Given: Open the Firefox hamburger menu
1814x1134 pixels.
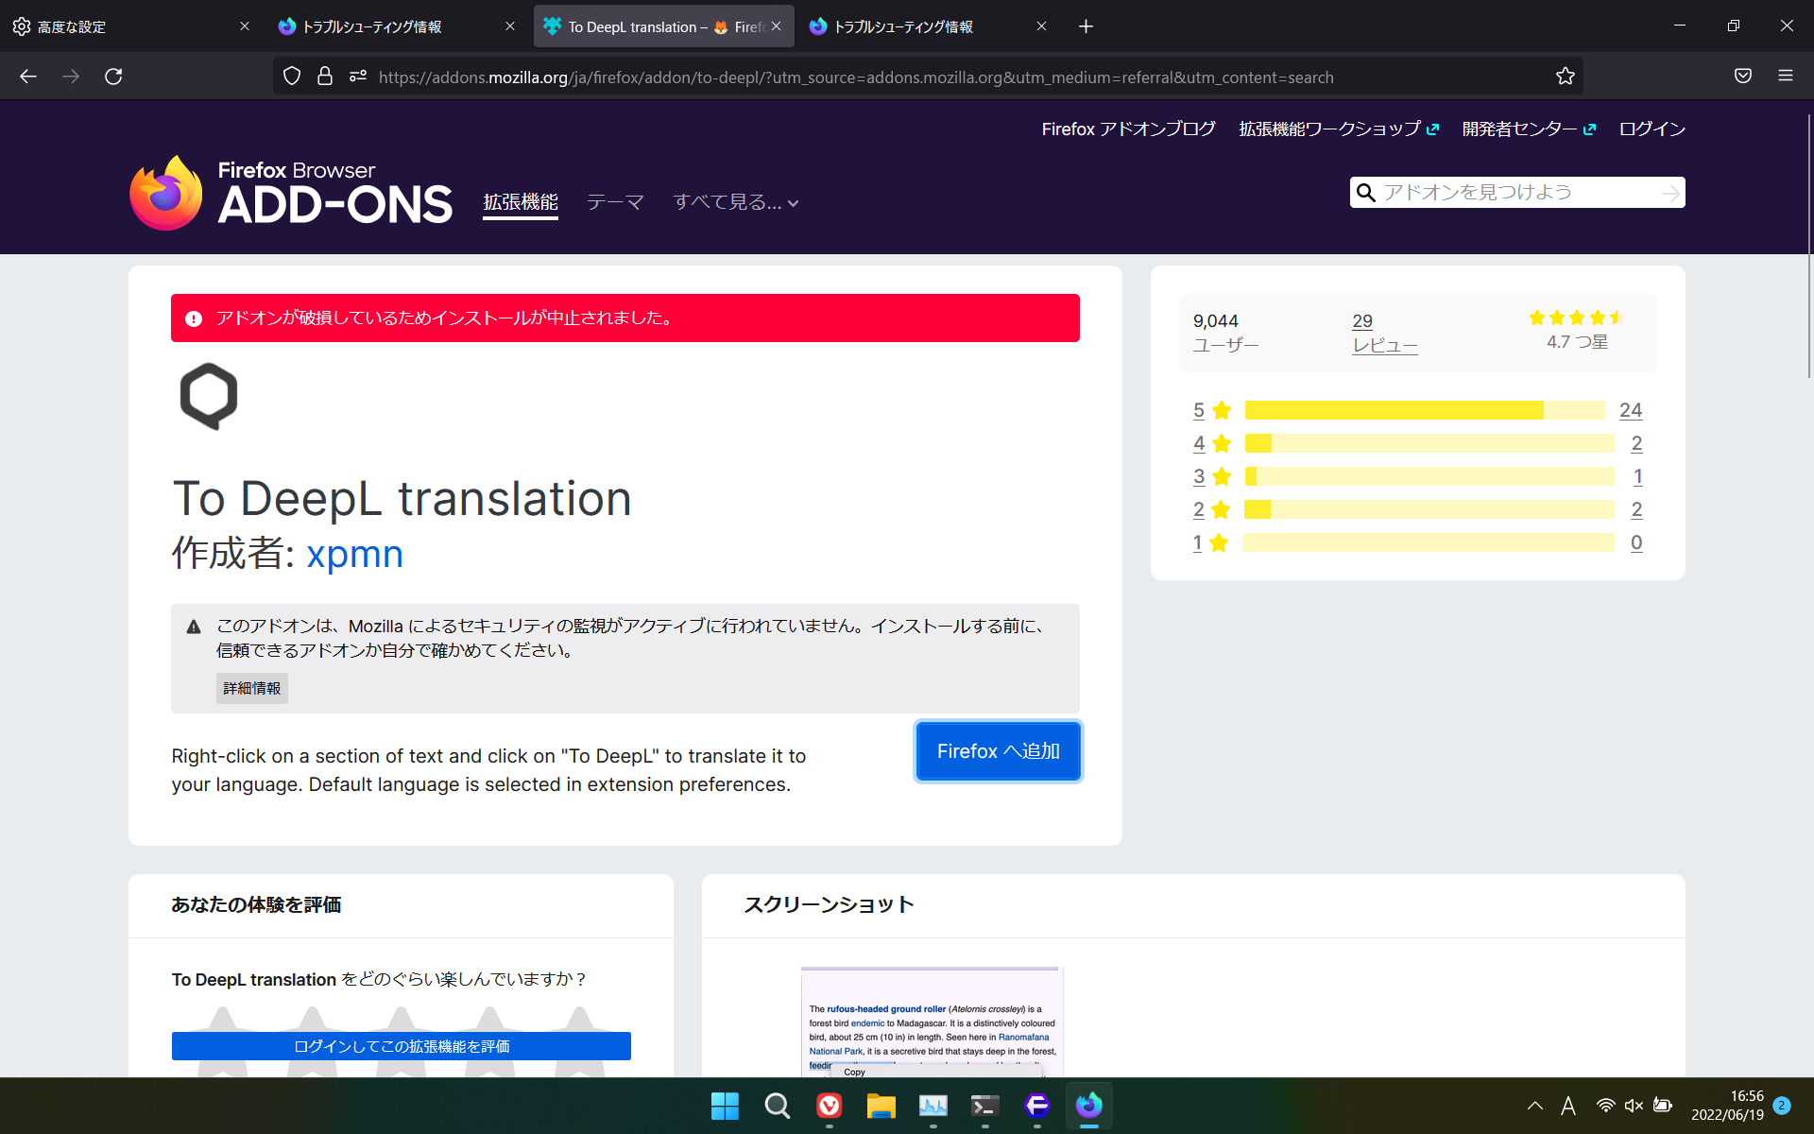Looking at the screenshot, I should [x=1785, y=77].
